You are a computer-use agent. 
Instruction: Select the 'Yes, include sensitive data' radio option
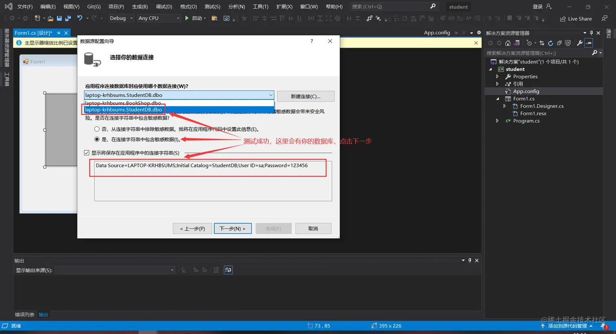point(97,139)
